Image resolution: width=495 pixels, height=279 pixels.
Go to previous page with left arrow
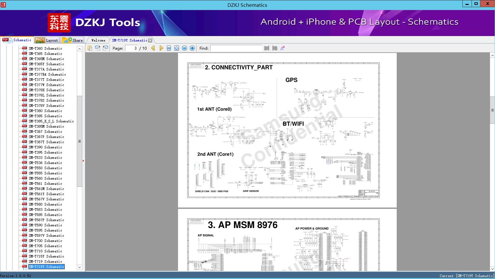click(153, 48)
